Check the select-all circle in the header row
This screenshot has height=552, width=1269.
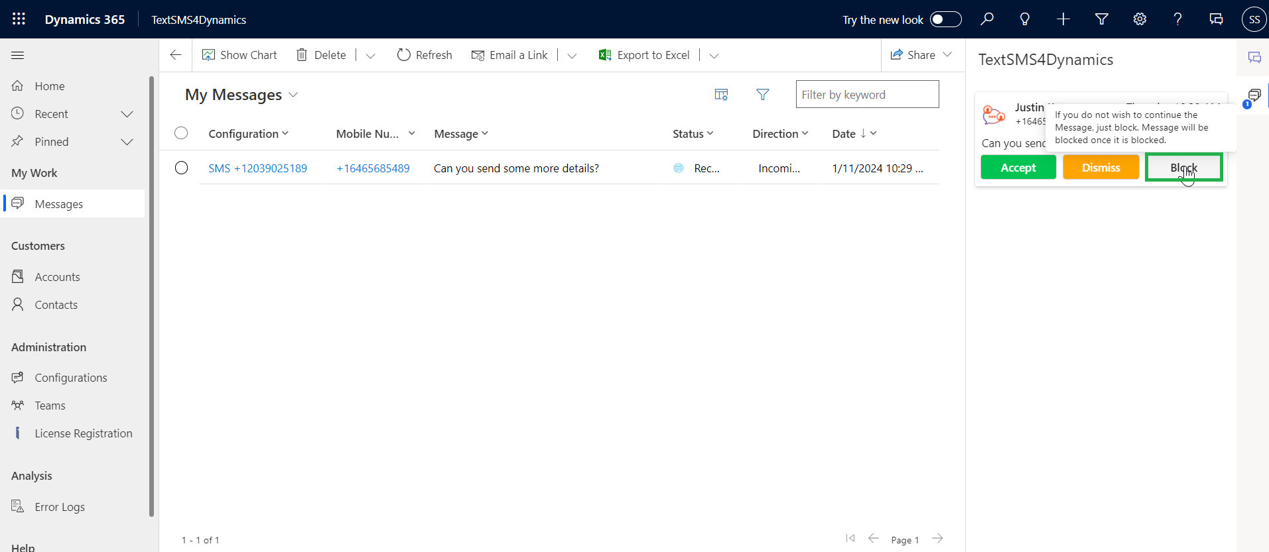181,133
